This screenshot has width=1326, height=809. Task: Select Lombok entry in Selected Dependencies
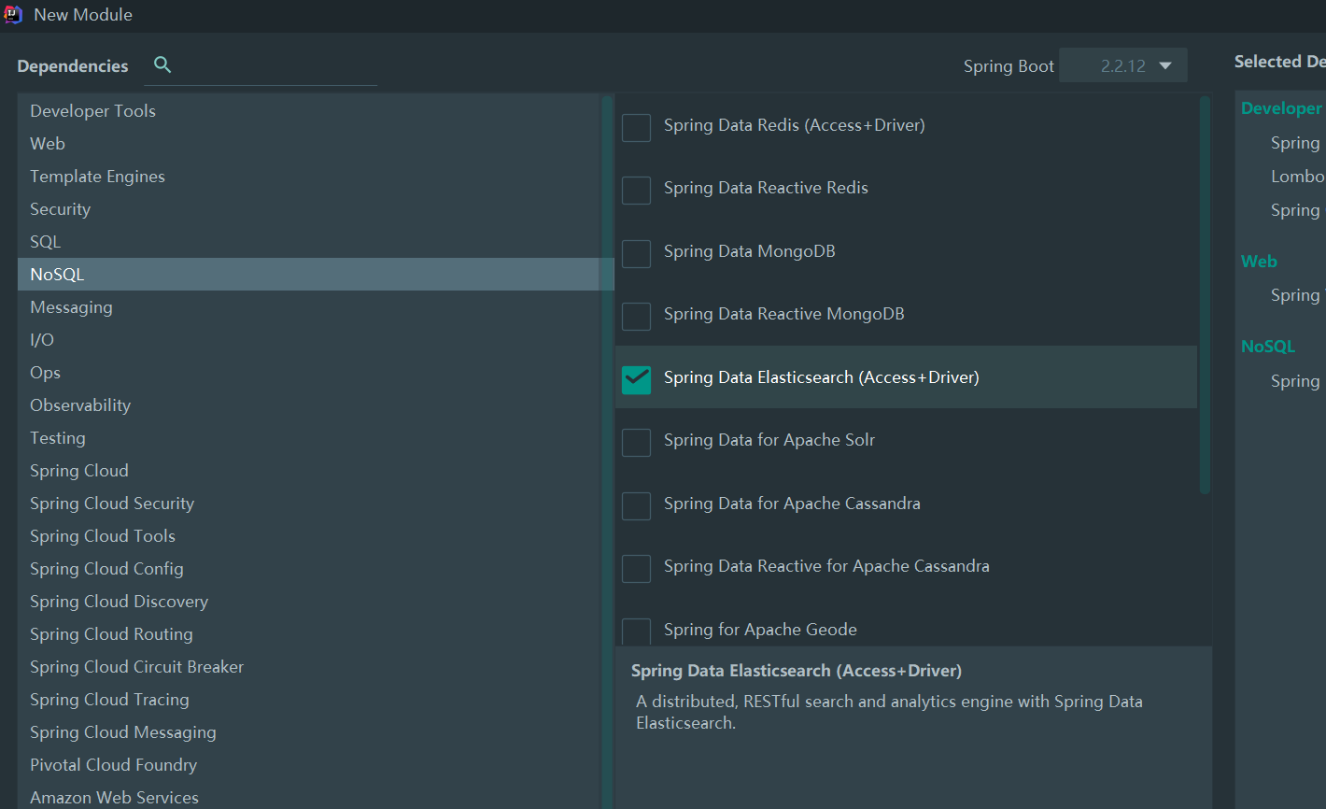1298,176
